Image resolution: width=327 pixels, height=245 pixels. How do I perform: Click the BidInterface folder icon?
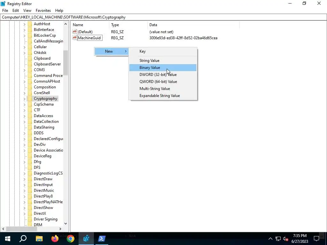coord(30,30)
